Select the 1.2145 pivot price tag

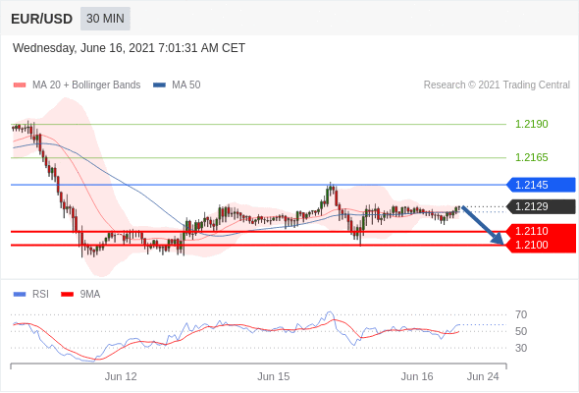coord(541,185)
